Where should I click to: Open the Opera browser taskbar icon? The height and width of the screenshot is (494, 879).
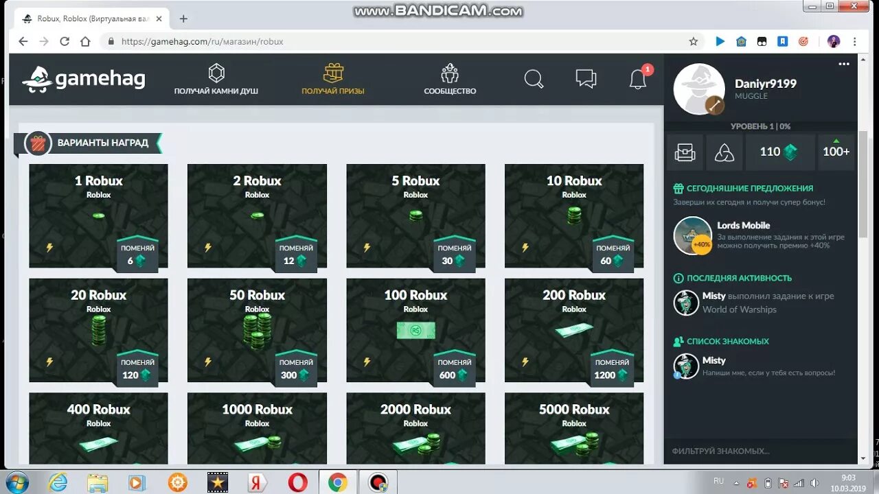(298, 482)
